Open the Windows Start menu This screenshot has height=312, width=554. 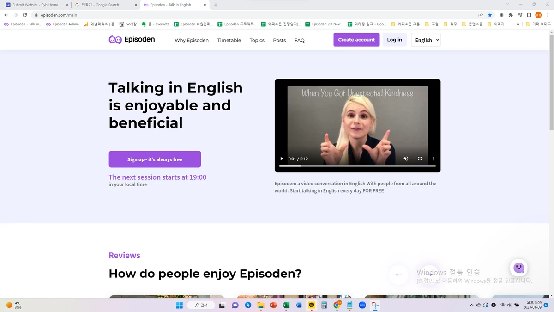179,305
